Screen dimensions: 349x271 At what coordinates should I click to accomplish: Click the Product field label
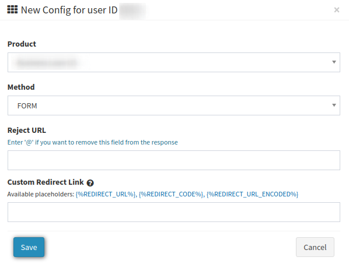click(x=22, y=44)
